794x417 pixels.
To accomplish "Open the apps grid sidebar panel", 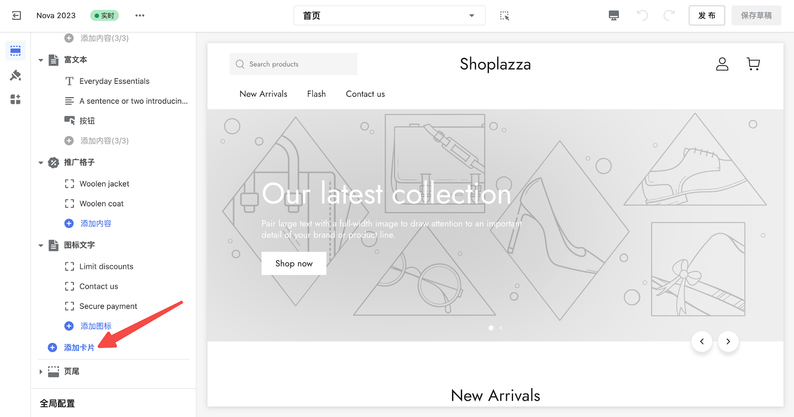I will 15,100.
